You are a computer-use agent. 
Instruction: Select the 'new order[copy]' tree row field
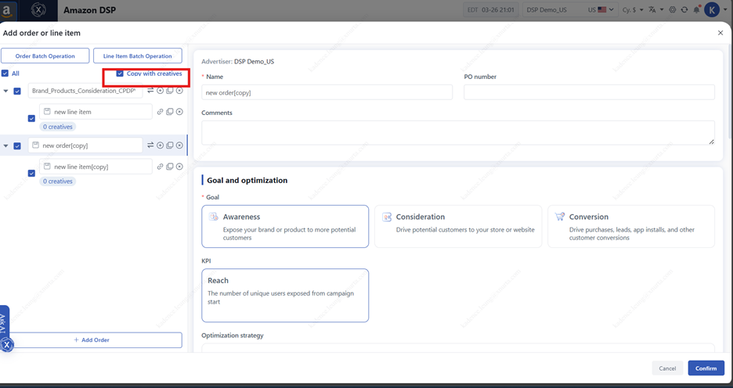[x=85, y=145]
